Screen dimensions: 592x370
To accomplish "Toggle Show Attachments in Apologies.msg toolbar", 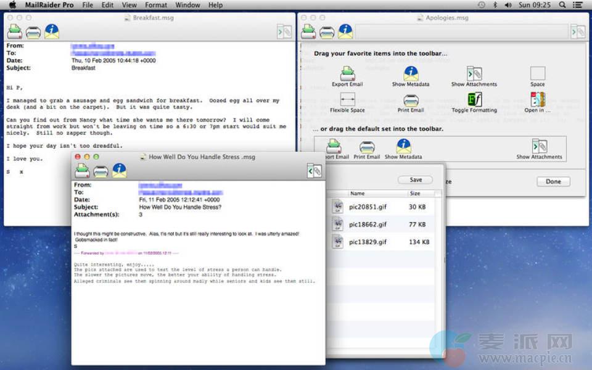I will pos(577,32).
